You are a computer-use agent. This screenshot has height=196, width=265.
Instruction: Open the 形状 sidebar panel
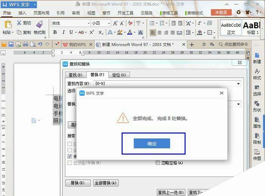257,106
